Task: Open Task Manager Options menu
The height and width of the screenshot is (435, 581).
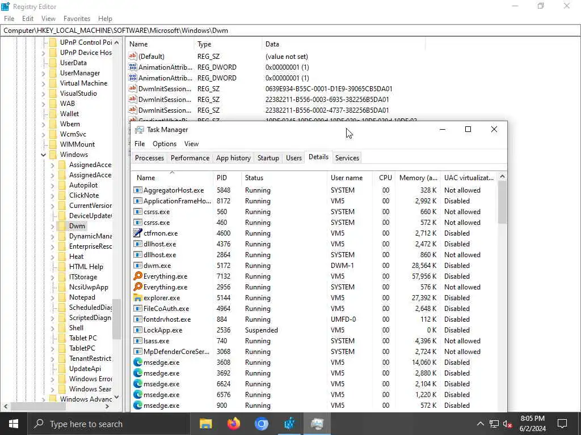Action: [165, 144]
